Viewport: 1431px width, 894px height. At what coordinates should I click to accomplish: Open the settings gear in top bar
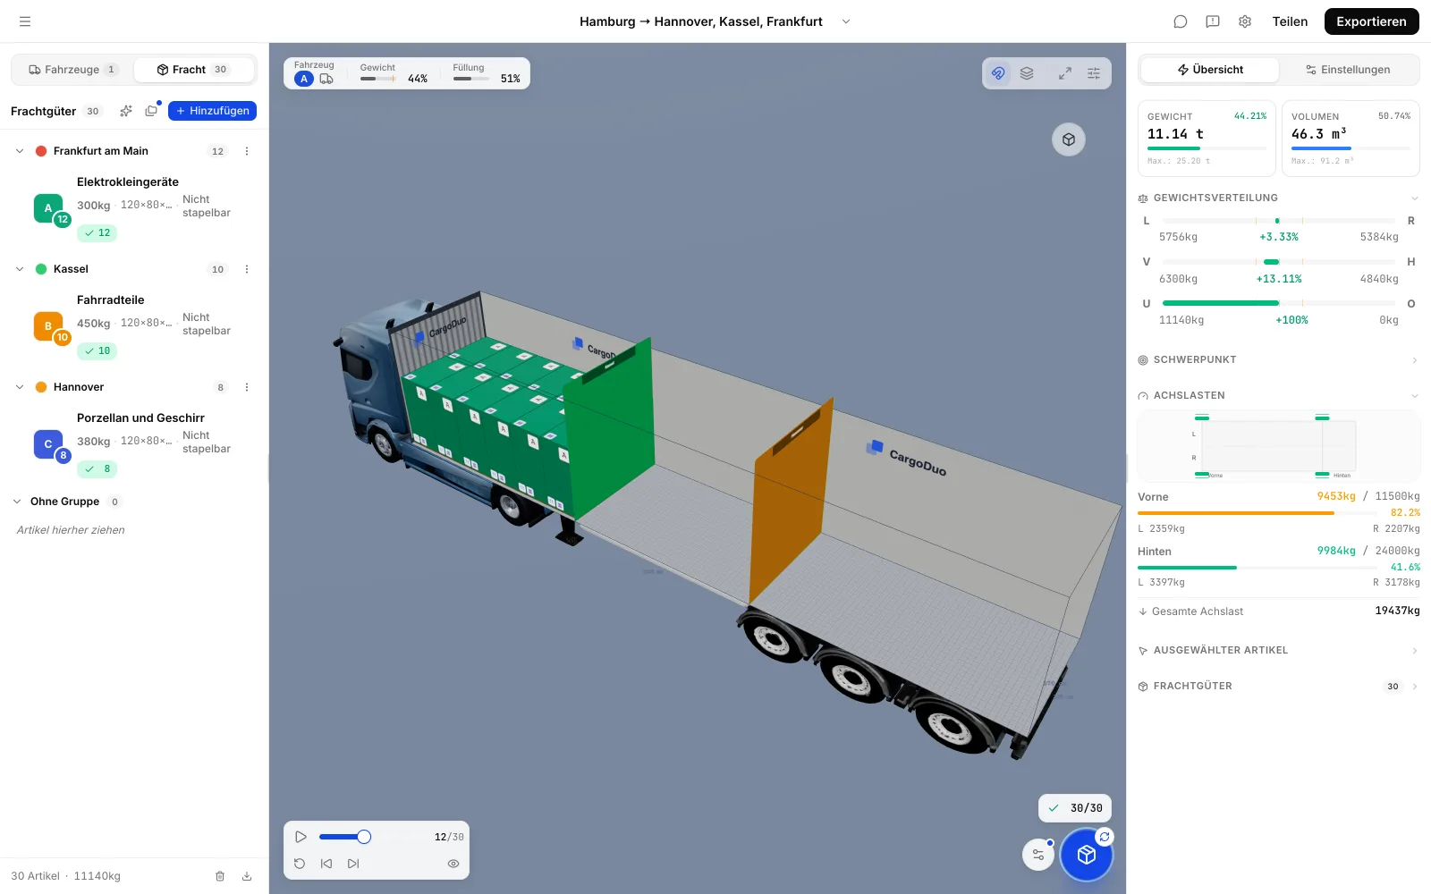(1245, 21)
